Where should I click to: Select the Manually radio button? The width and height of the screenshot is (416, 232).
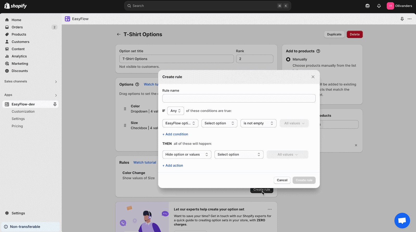[288, 59]
